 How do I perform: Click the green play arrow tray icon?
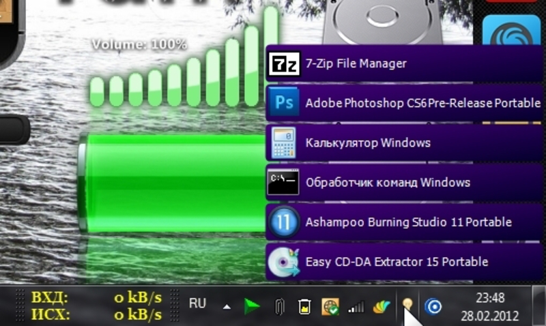pos(252,307)
